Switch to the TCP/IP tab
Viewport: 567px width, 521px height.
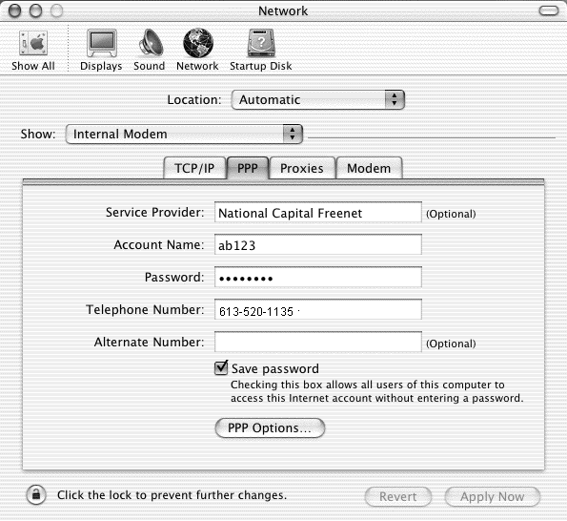194,168
